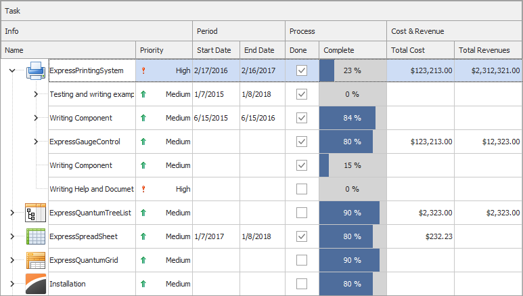This screenshot has height=296, width=523.
Task: Click the red high-priority icon for ExpressPrintingSystem
Action: click(x=143, y=70)
